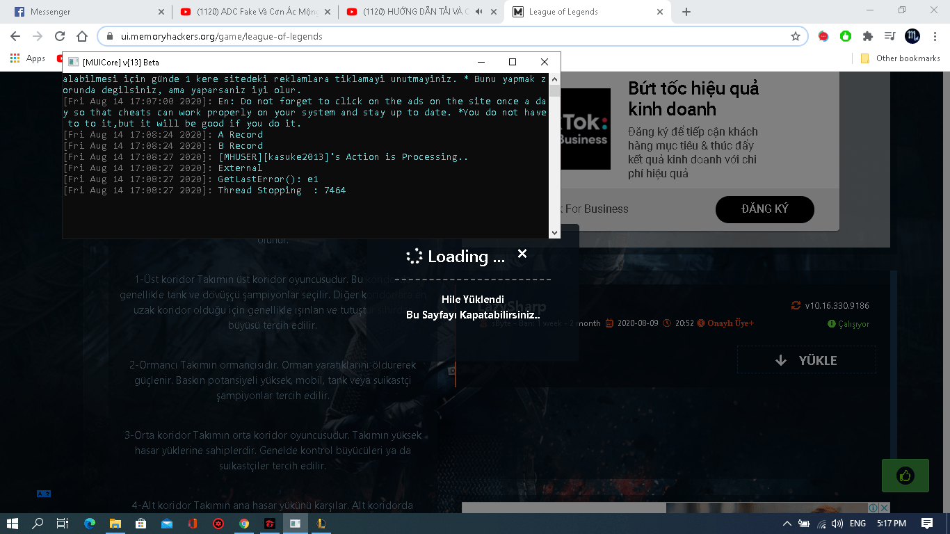Bookmark this page with the star
950x534 pixels.
click(795, 36)
